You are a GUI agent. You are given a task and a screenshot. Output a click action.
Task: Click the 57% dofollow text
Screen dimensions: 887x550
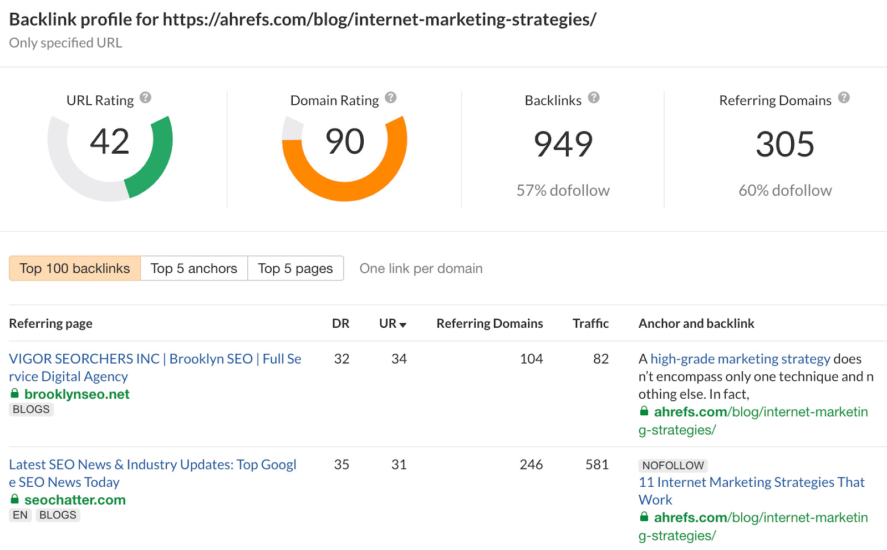[563, 190]
